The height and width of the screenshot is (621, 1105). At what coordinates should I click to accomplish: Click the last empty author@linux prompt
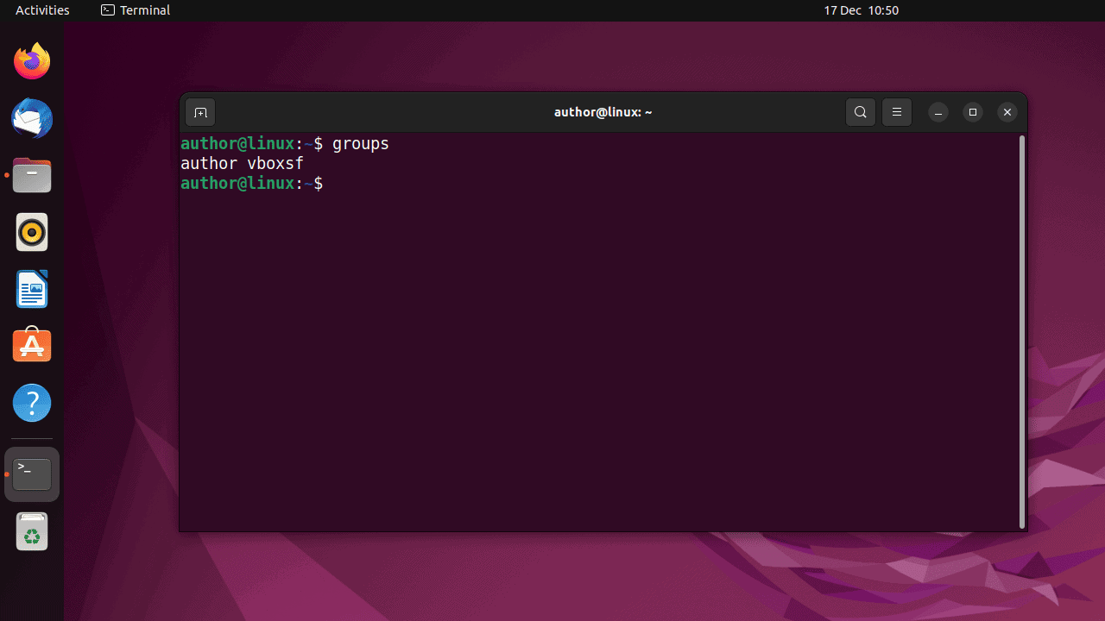click(x=251, y=183)
